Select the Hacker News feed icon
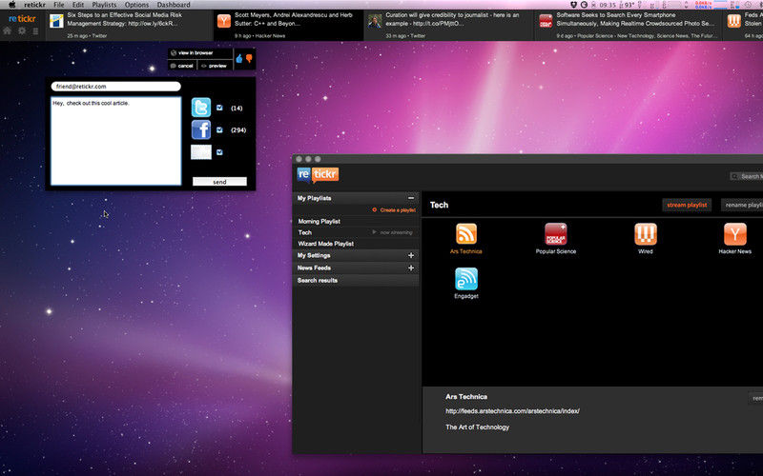This screenshot has height=476, width=763. click(734, 233)
